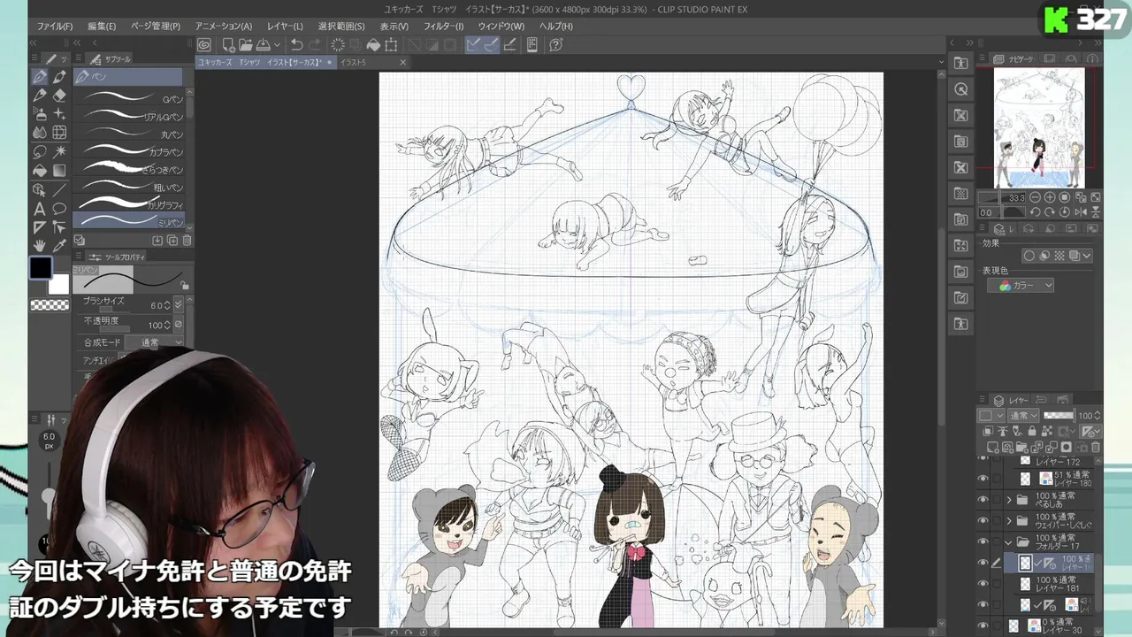Create a layer mask

[x=1067, y=448]
